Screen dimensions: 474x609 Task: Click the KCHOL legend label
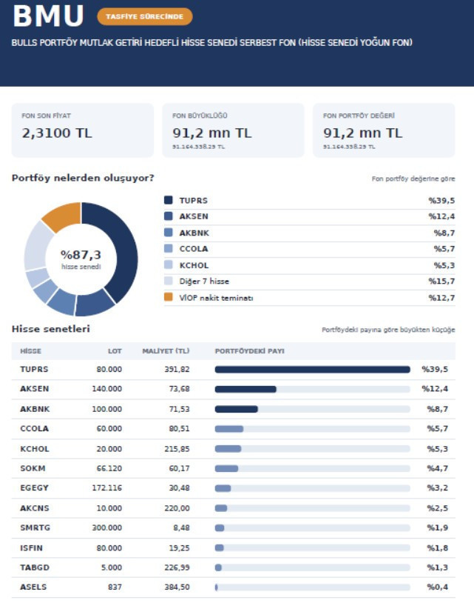coord(194,266)
